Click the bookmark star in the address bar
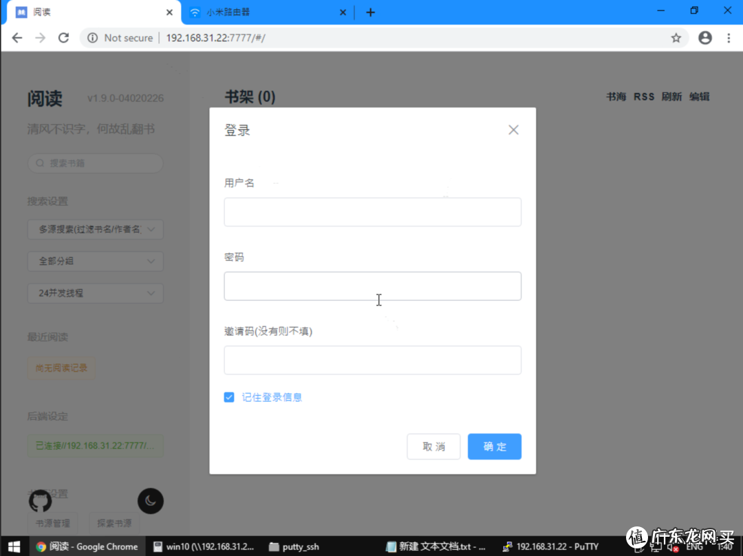The height and width of the screenshot is (556, 743). 676,38
